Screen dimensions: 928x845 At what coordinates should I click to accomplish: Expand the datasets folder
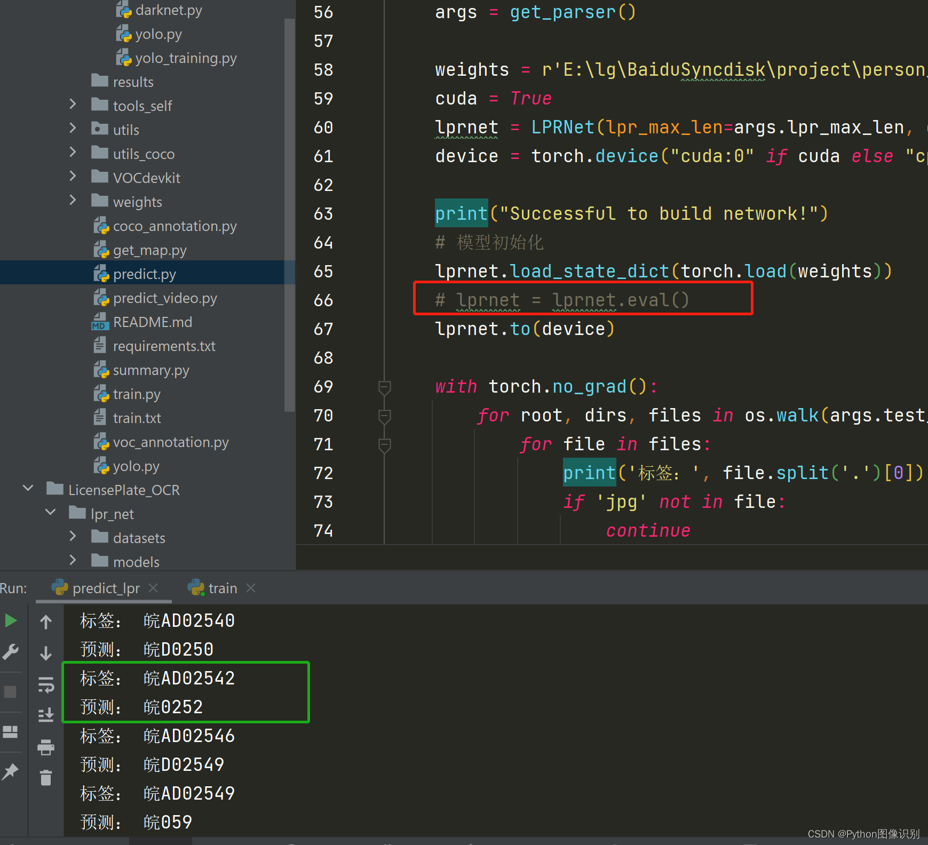pyautogui.click(x=73, y=536)
